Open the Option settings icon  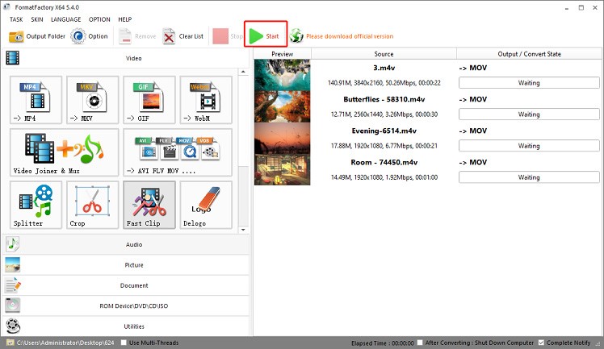[78, 36]
